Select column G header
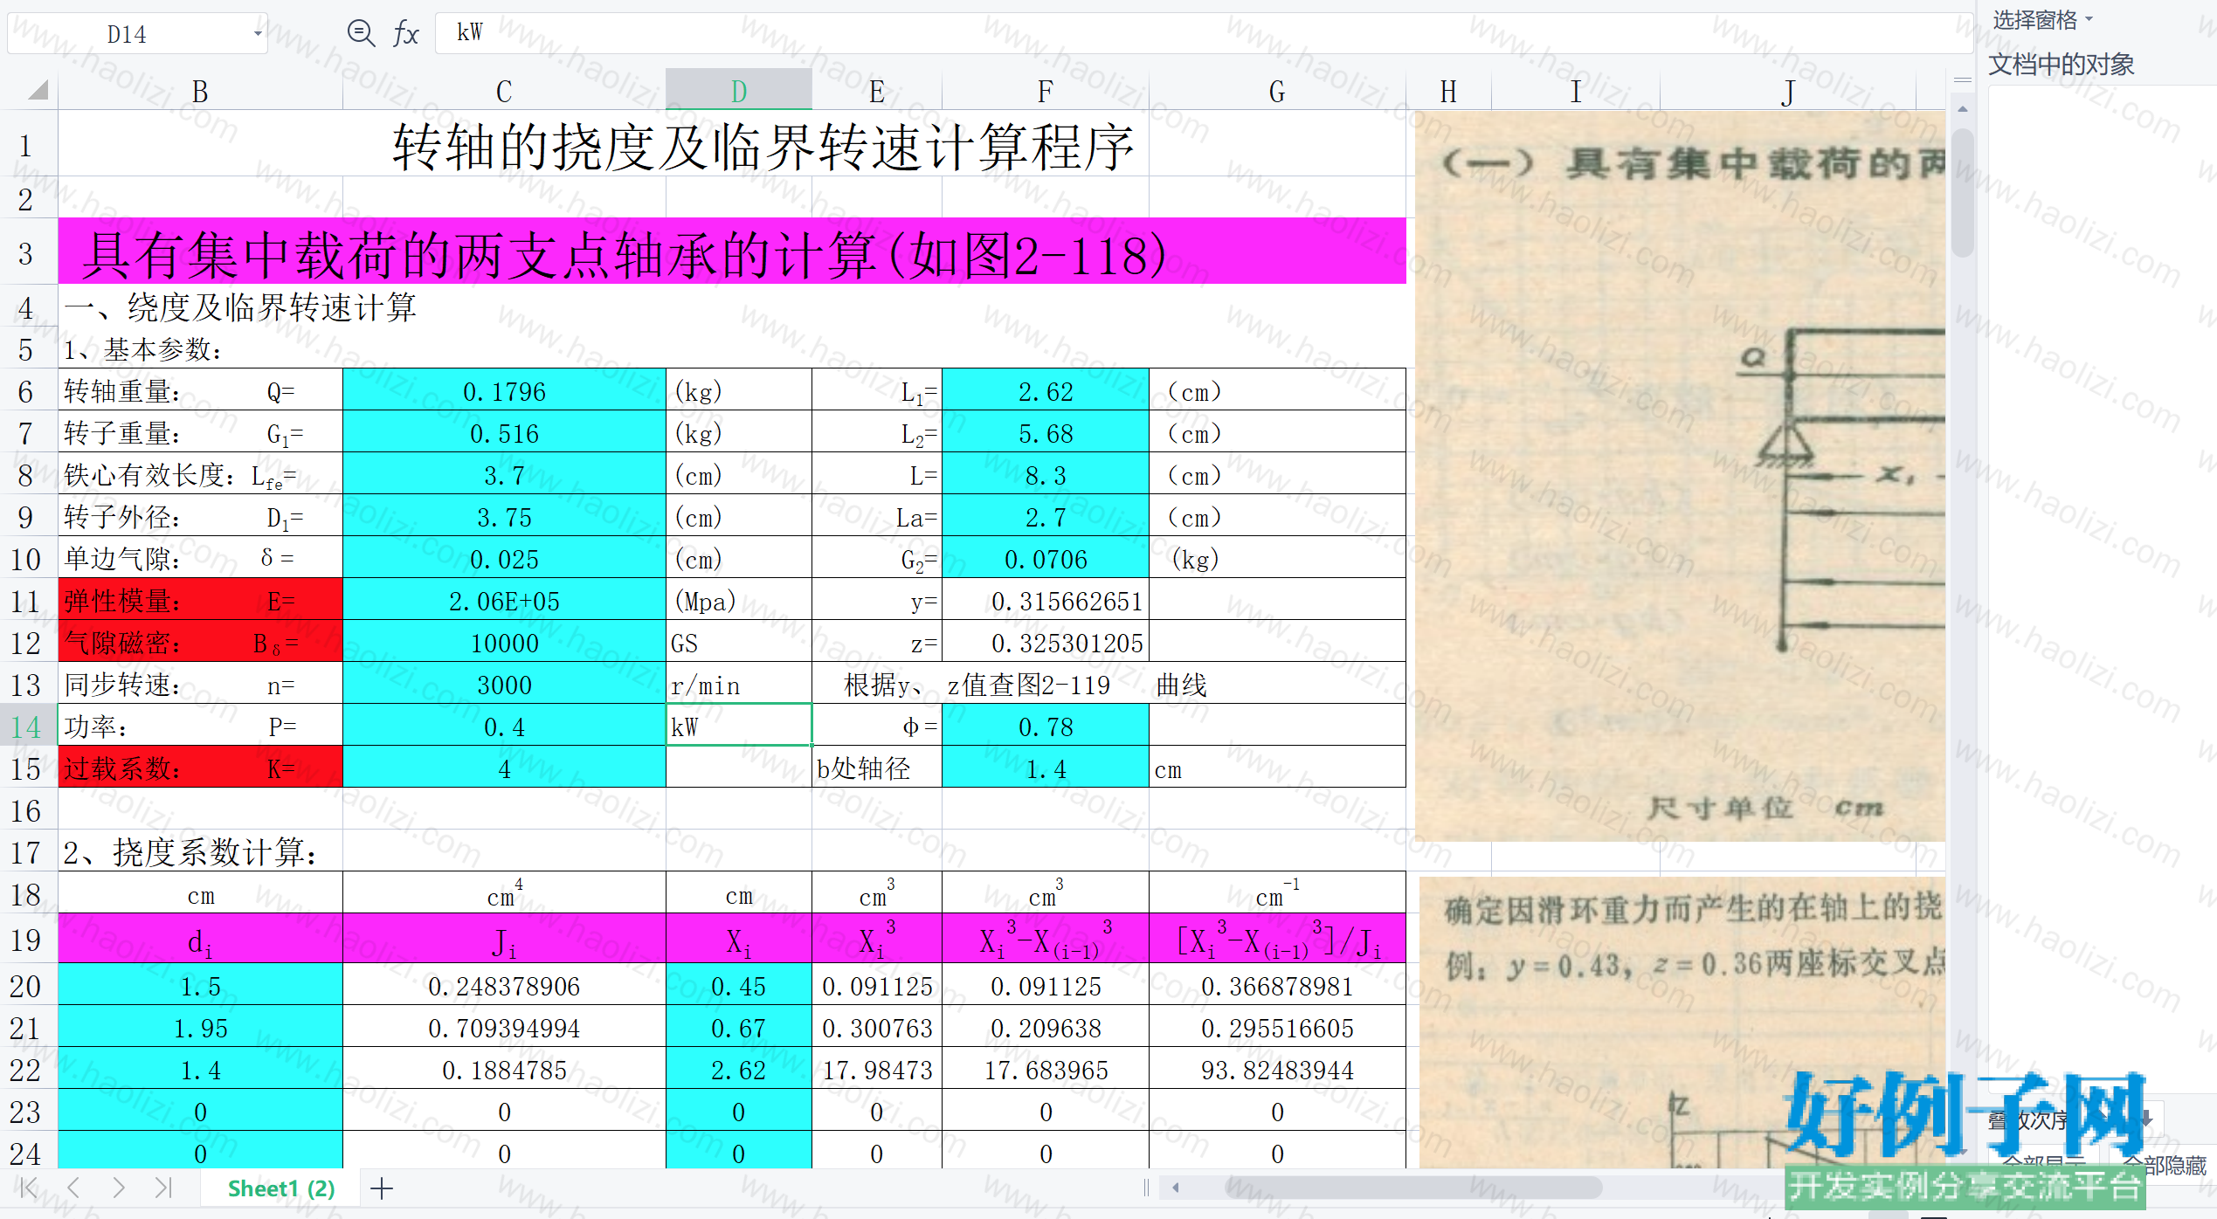Viewport: 2217px width, 1219px height. pos(1277,91)
